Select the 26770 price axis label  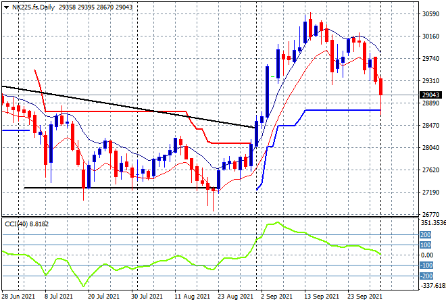430,214
